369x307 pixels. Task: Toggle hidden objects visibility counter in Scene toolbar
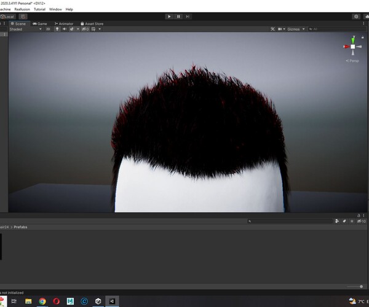85,29
